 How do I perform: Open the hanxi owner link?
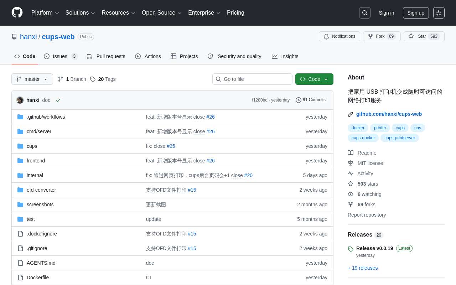pyautogui.click(x=28, y=37)
